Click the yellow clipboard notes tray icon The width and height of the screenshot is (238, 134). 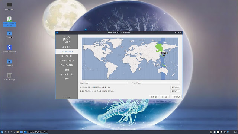(x=218, y=132)
